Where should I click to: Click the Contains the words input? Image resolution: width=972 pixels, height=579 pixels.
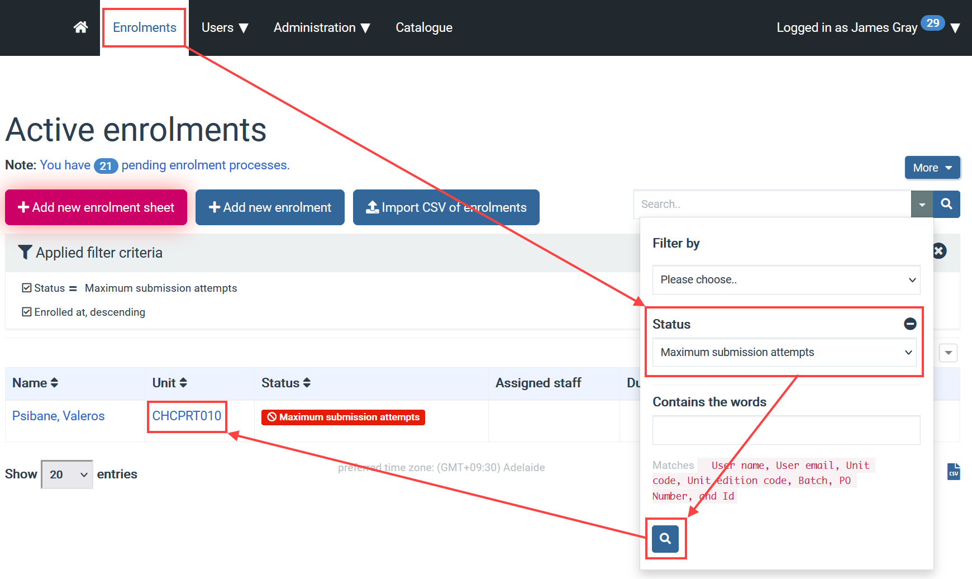[x=786, y=430]
